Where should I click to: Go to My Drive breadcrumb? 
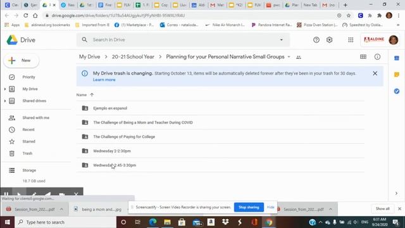[x=89, y=57]
